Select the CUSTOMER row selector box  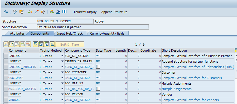6,78
